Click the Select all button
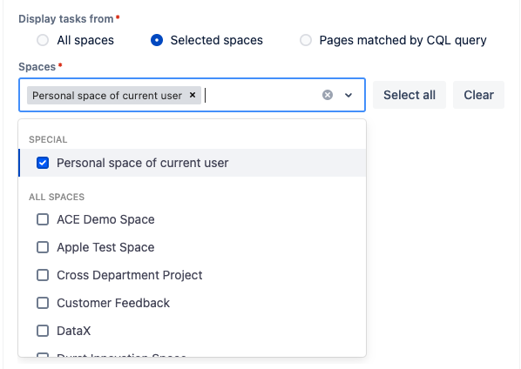This screenshot has height=369, width=521. pyautogui.click(x=409, y=95)
